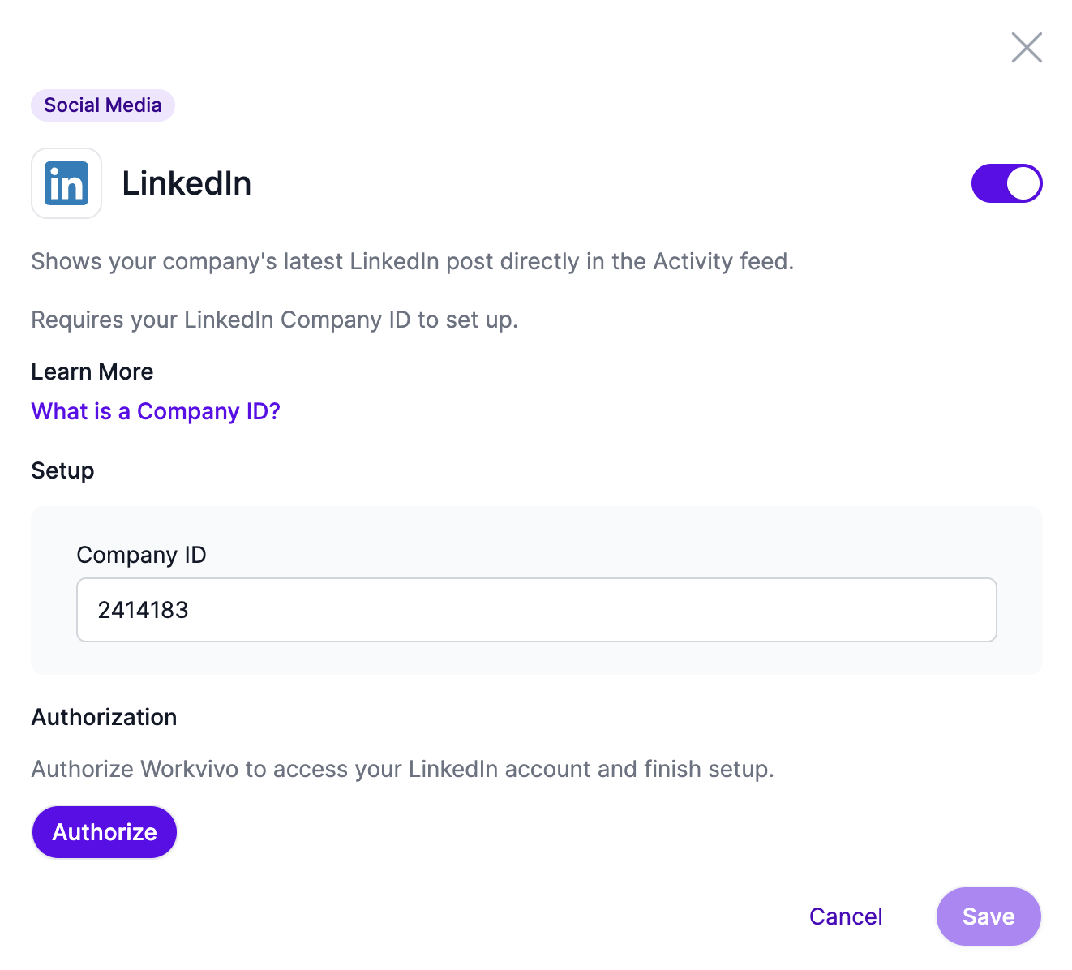This screenshot has height=970, width=1072.
Task: Click the Activity feed description sentence
Action: [412, 261]
